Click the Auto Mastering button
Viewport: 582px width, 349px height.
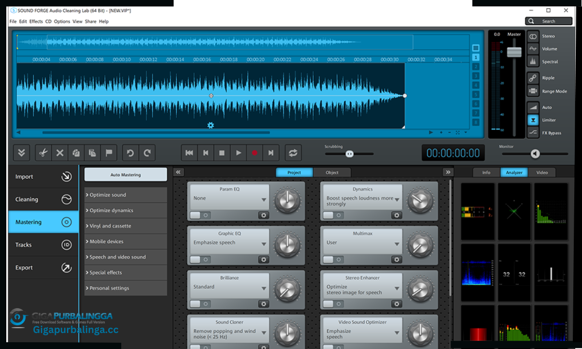(x=126, y=175)
